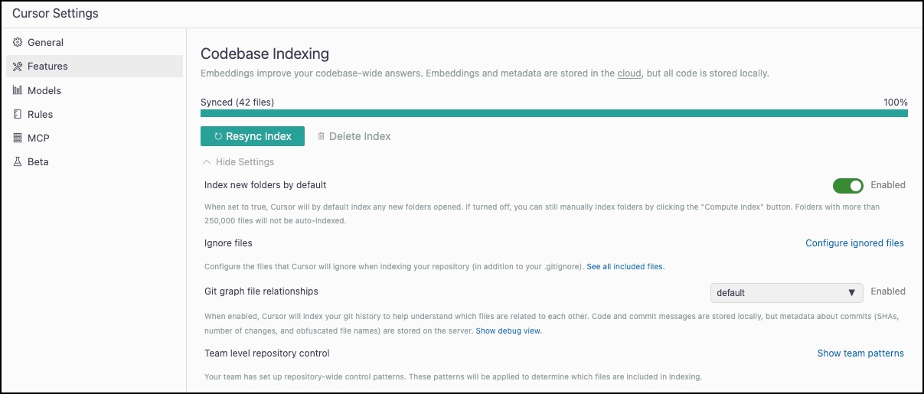This screenshot has width=924, height=394.
Task: Click Enabled text beside the default dropdown
Action: 888,291
